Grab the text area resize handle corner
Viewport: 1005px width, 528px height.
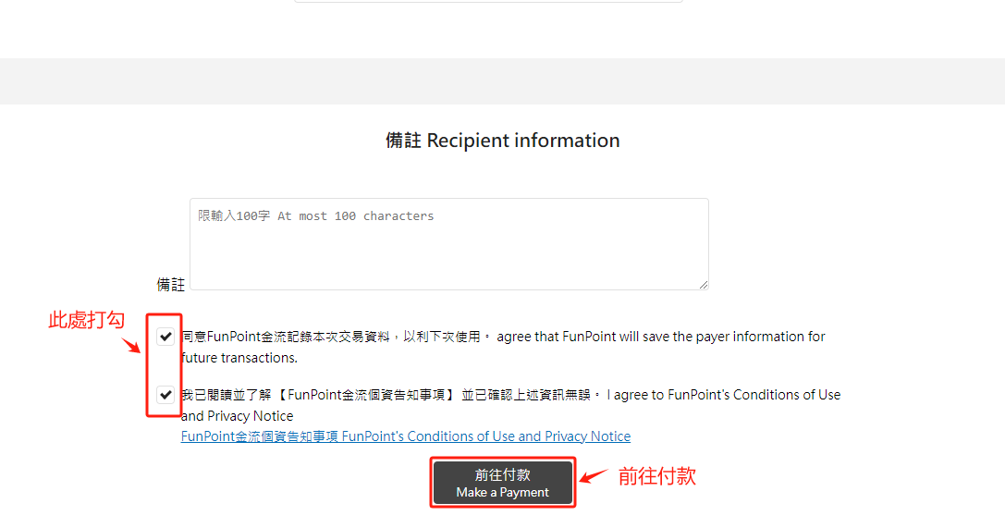[x=704, y=285]
